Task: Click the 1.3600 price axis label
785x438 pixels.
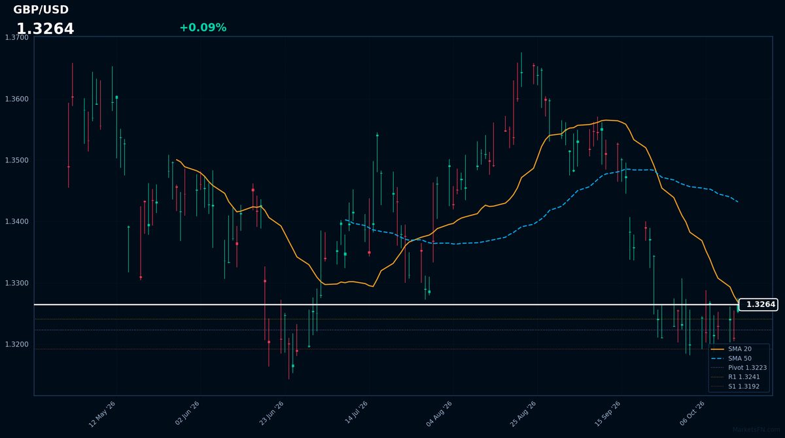Action: 16,100
